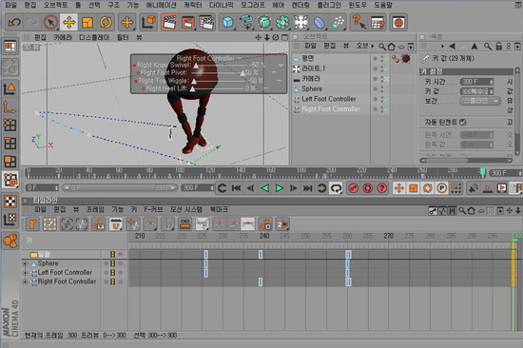This screenshot has height=348, width=523.
Task: Click the Attributes panel horizontal scrollbar
Action: pyautogui.click(x=466, y=161)
